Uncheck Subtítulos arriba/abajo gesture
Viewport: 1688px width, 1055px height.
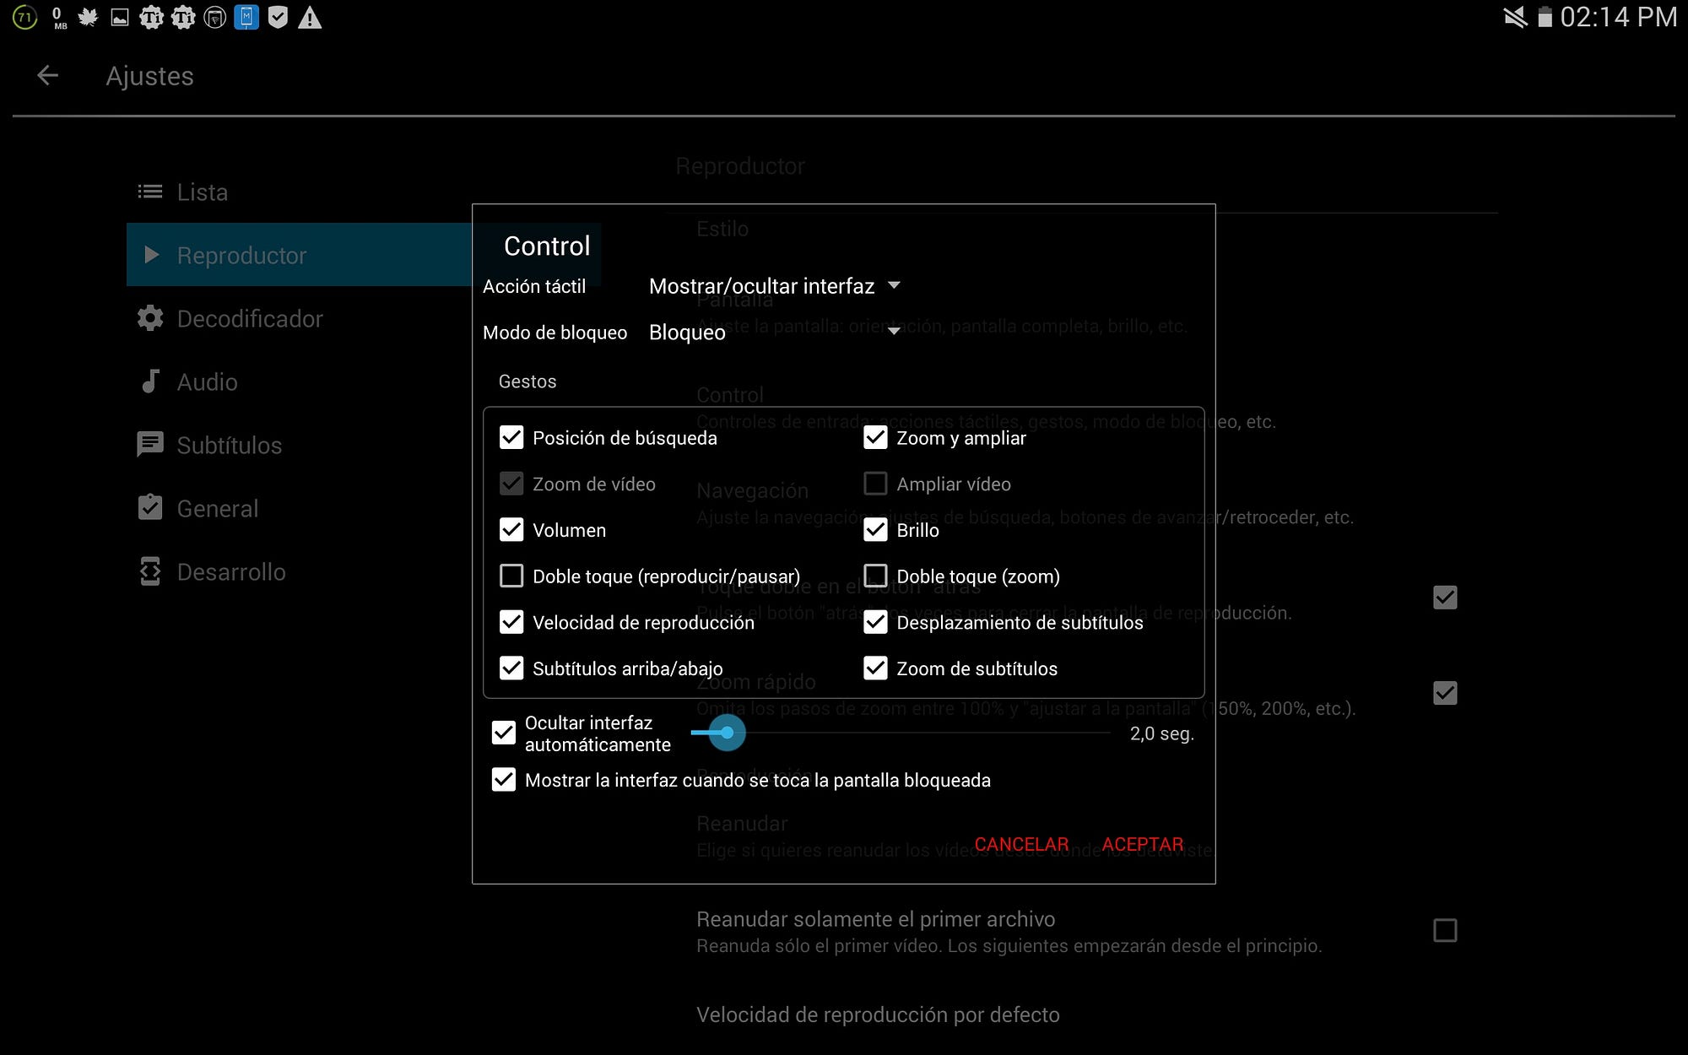[x=511, y=668]
